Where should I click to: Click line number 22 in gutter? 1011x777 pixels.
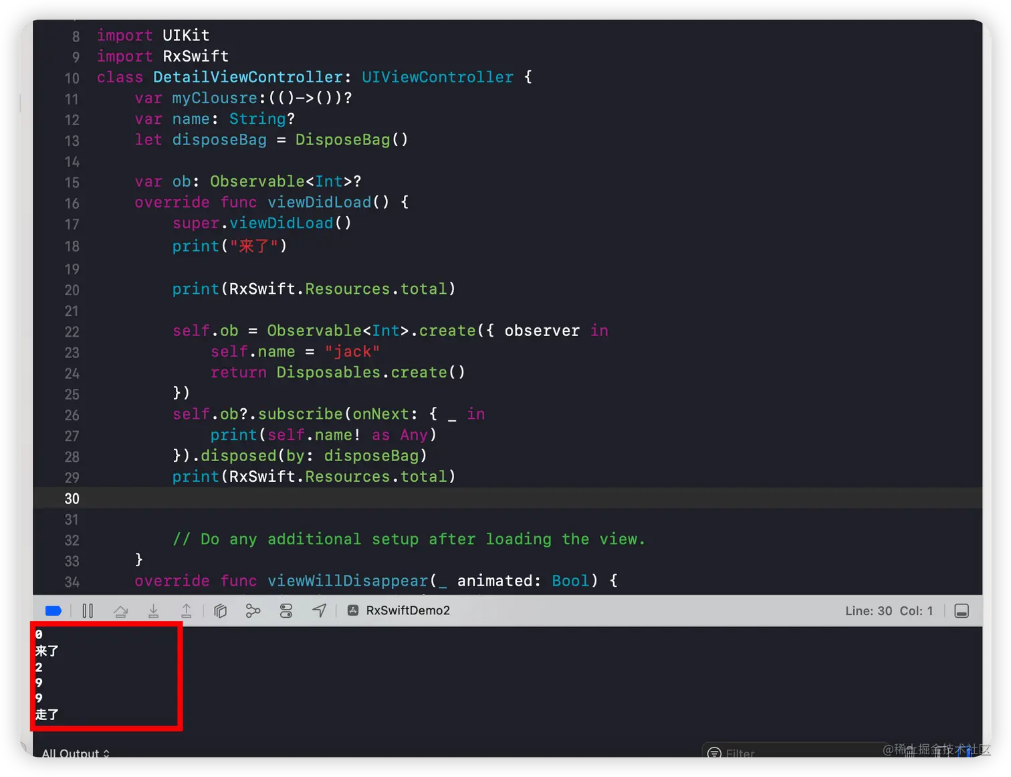click(x=72, y=332)
